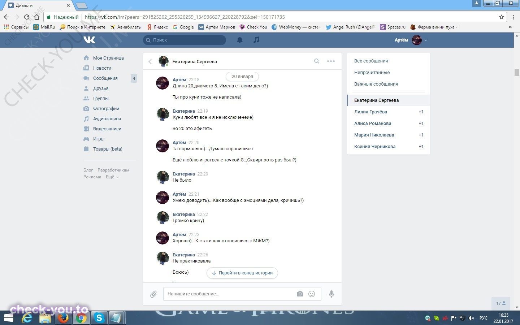Click the VK search field

[x=185, y=40]
